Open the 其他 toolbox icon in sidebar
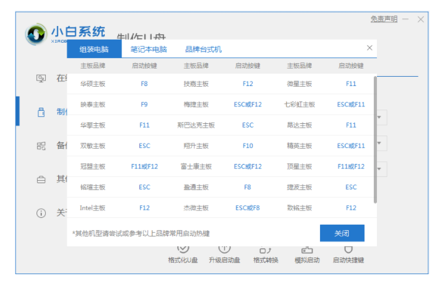This screenshot has width=437, height=281. [41, 179]
